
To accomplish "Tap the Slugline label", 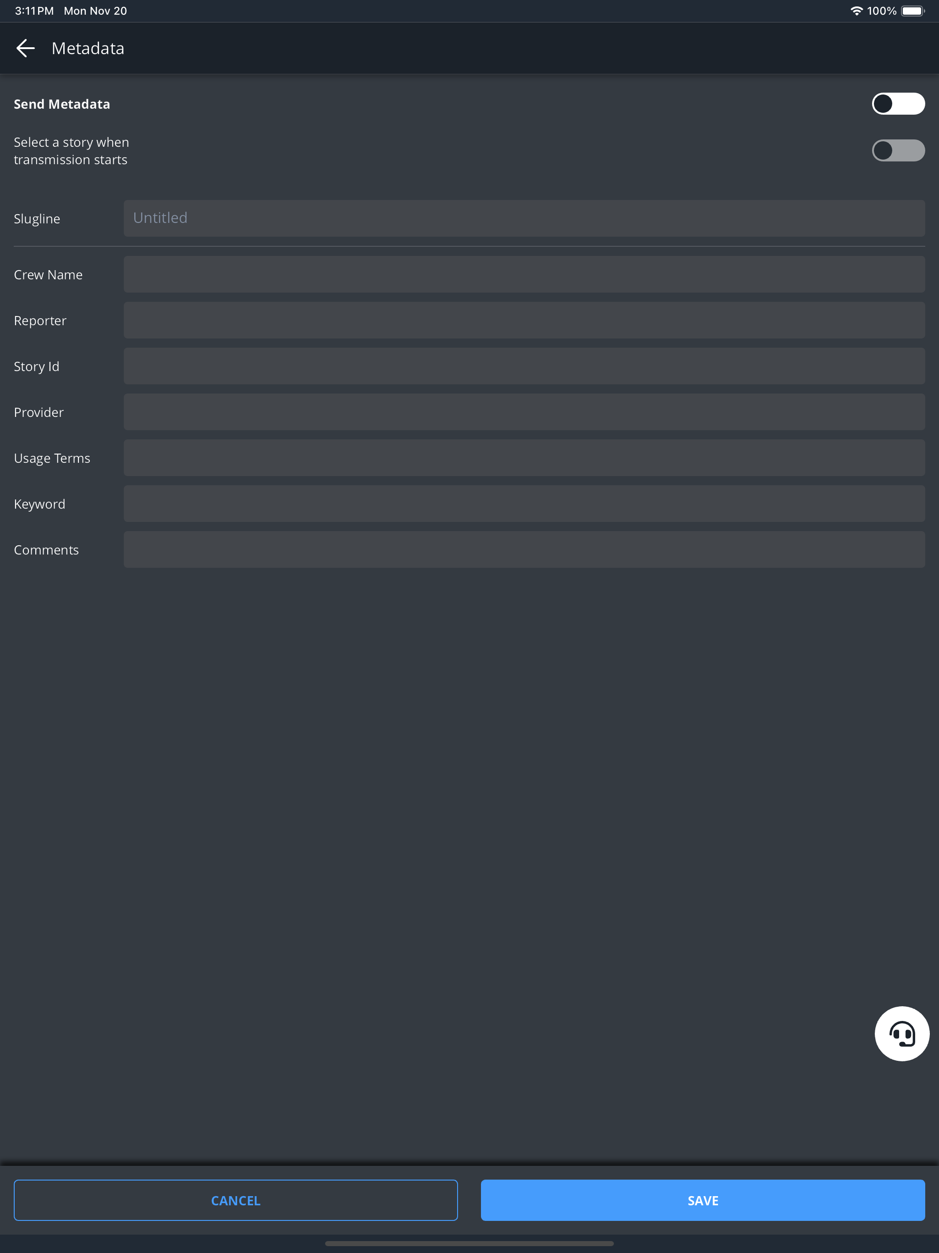I will 37,219.
